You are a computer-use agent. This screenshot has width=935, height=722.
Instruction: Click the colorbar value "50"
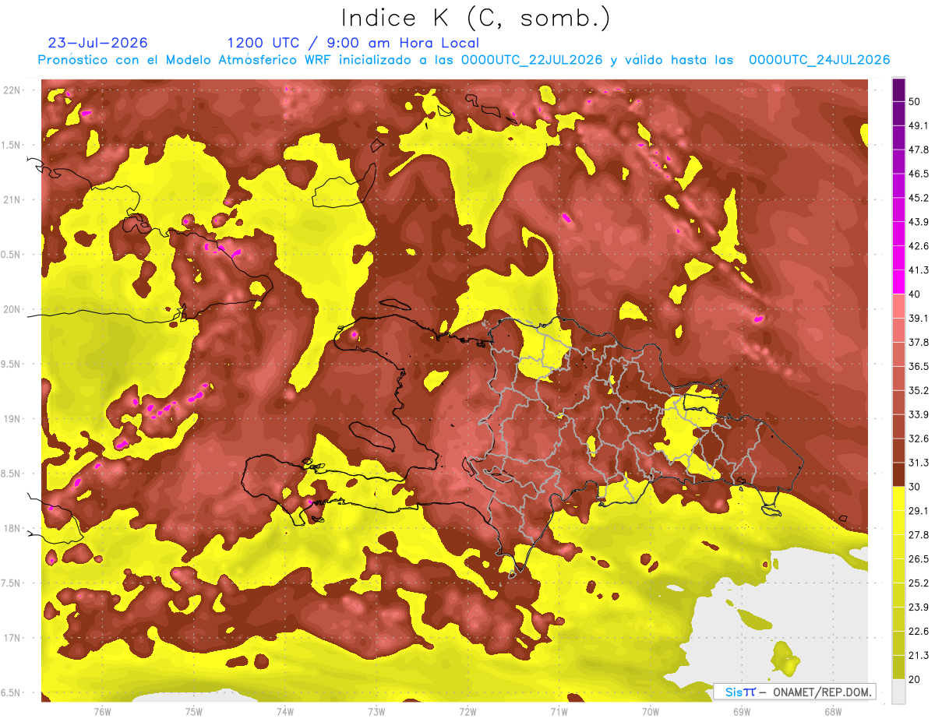click(x=916, y=102)
